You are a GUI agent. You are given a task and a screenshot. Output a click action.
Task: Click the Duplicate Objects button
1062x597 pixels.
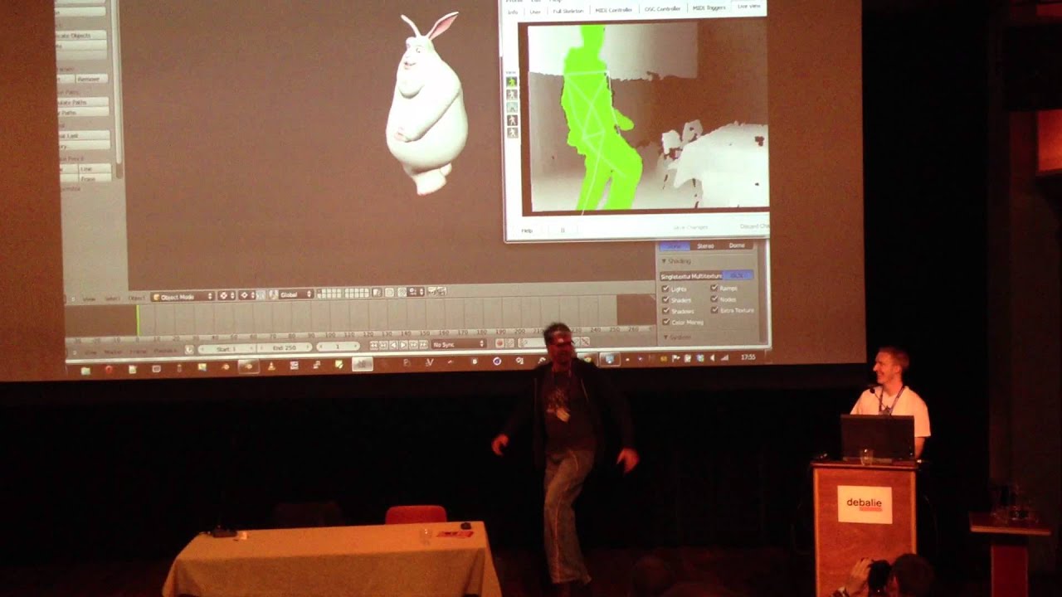[x=81, y=36]
